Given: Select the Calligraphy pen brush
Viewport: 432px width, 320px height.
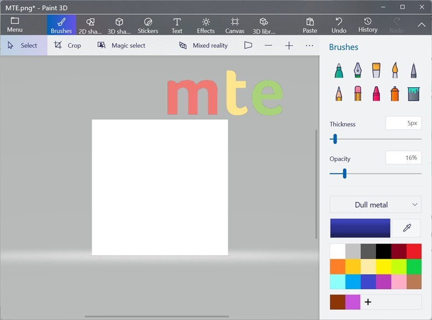Looking at the screenshot, I should pyautogui.click(x=357, y=69).
